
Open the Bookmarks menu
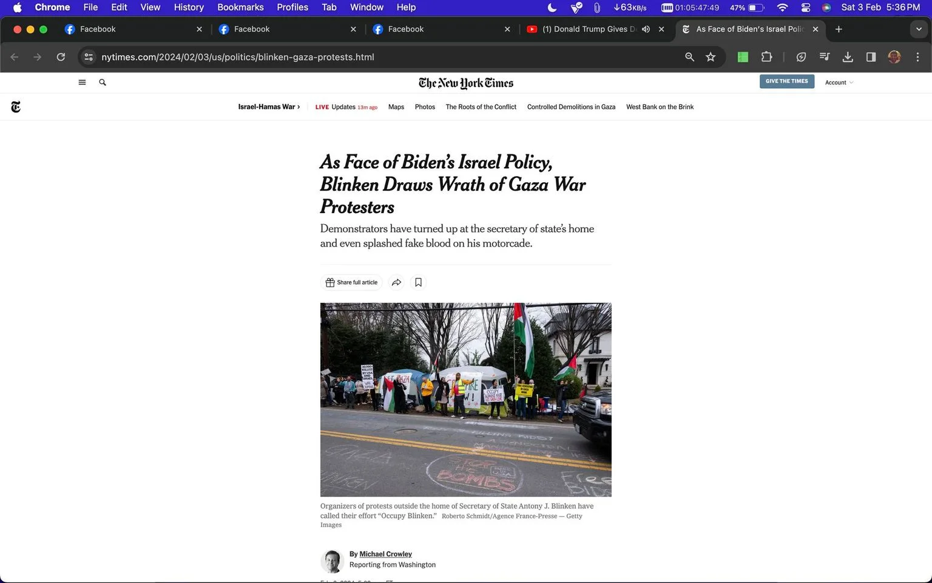pyautogui.click(x=240, y=7)
